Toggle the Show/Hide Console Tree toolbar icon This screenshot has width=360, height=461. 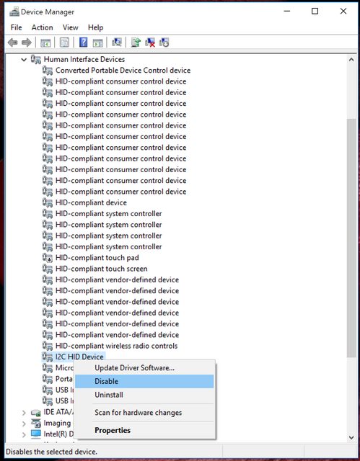click(45, 42)
